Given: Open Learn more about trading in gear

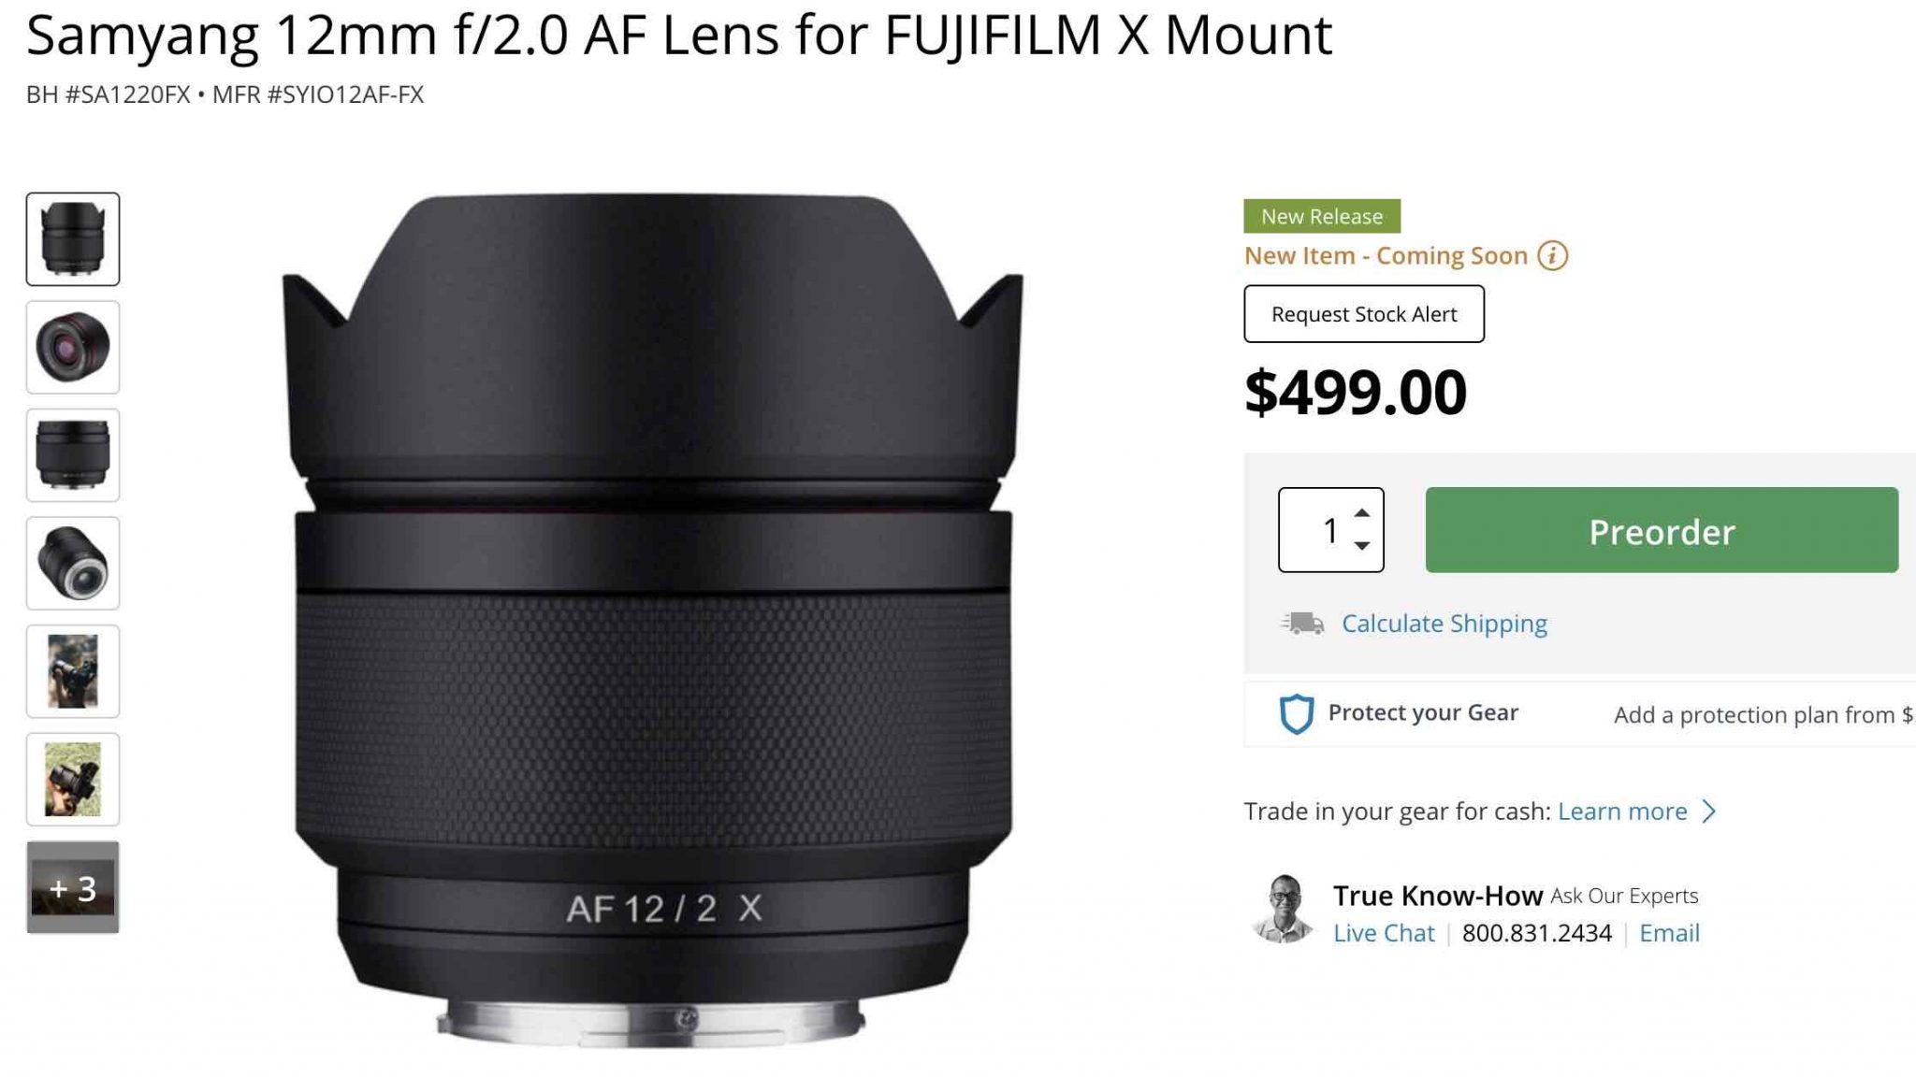Looking at the screenshot, I should pos(1621,811).
